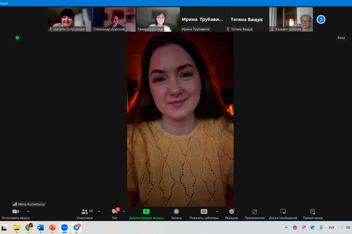Screen dimensions: 352x234
Task: Switch to Zoom taskbar icon
Action: (65, 227)
